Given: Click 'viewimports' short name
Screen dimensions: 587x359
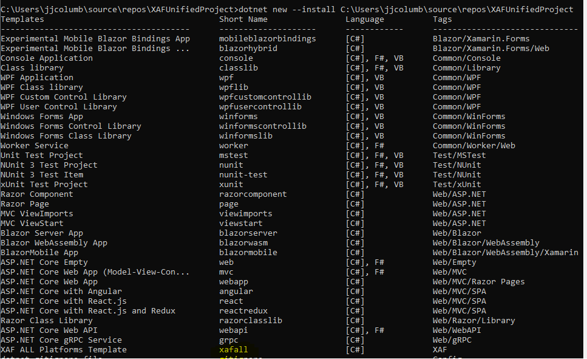Looking at the screenshot, I should pos(246,214).
